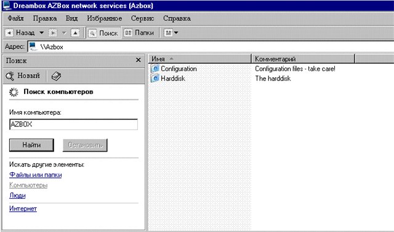The width and height of the screenshot is (394, 232).
Task: Close the Поиск search pane
Action: [x=138, y=60]
